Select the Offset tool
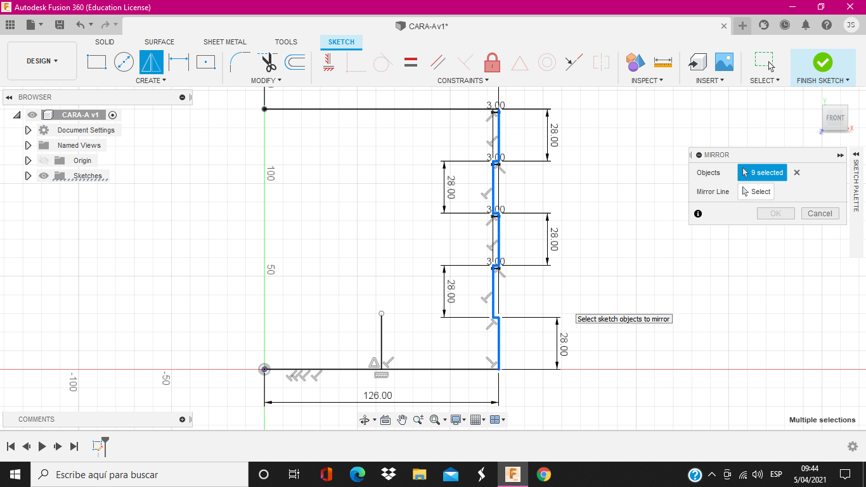This screenshot has height=487, width=866. 295,62
